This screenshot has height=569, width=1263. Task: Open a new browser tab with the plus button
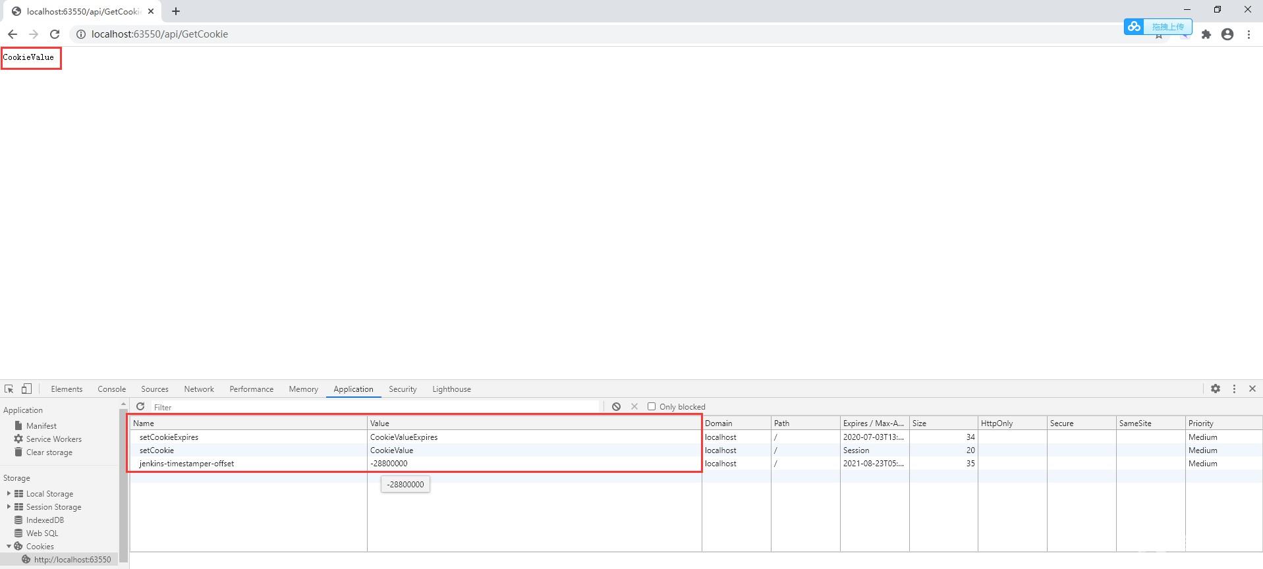coord(176,11)
